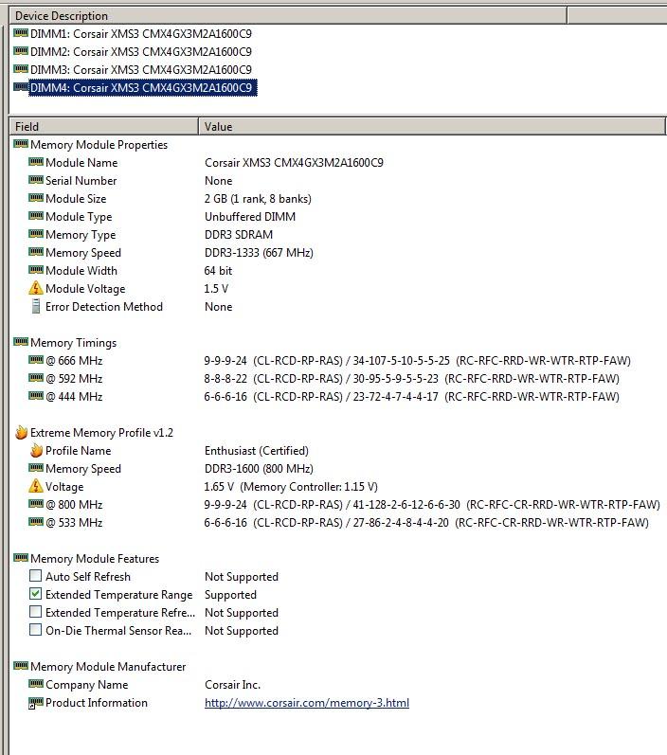Click the DIMM1 memory chip icon
The image size is (667, 755).
[21, 33]
